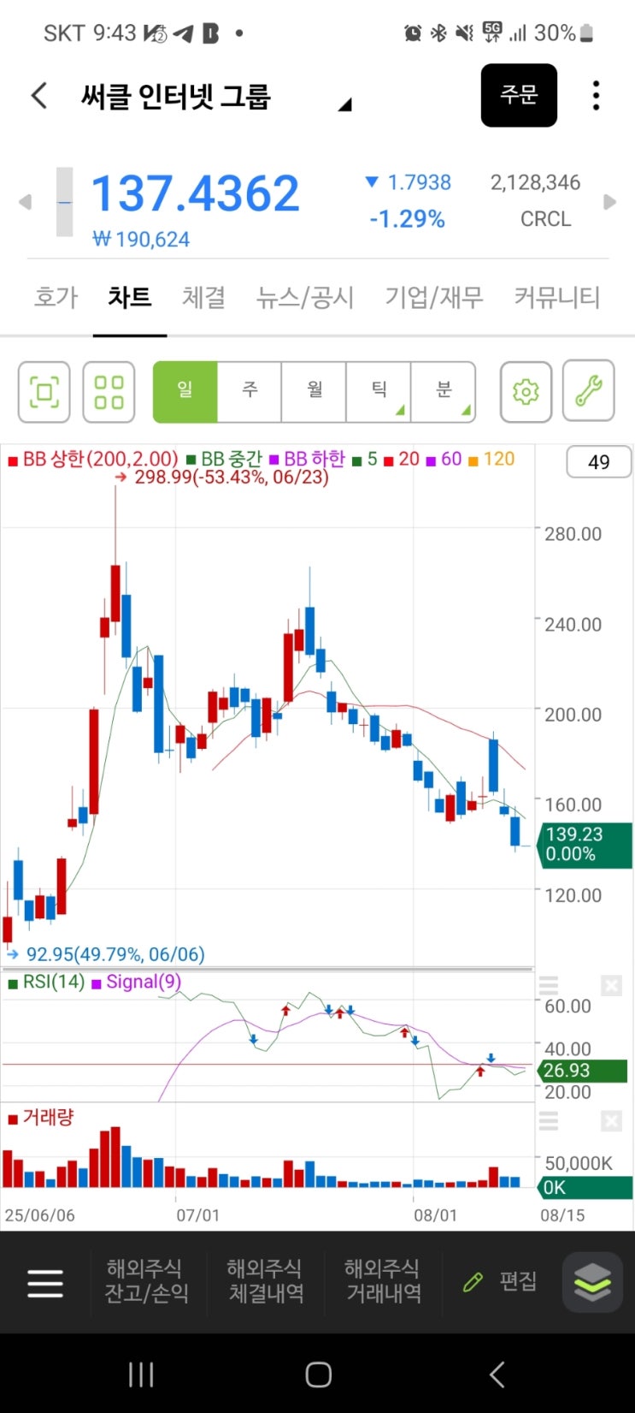The height and width of the screenshot is (1413, 635).
Task: Open 해외주식 체결내역
Action: pos(266,1281)
